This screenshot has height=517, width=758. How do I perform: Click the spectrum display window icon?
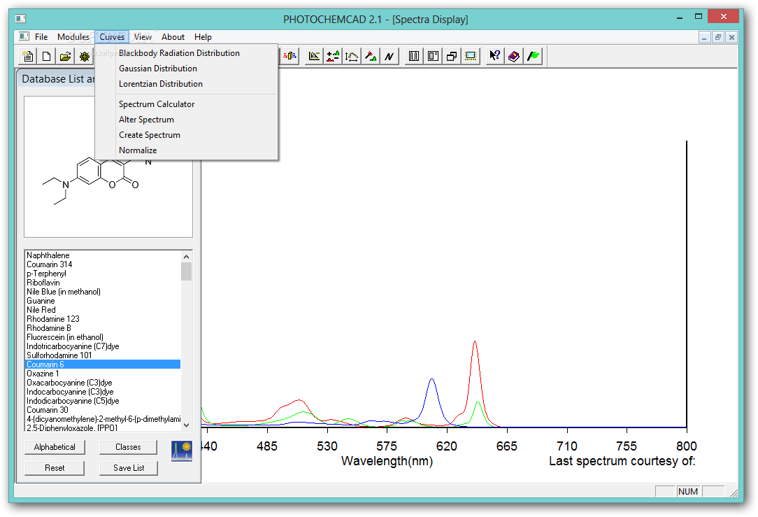click(x=471, y=56)
